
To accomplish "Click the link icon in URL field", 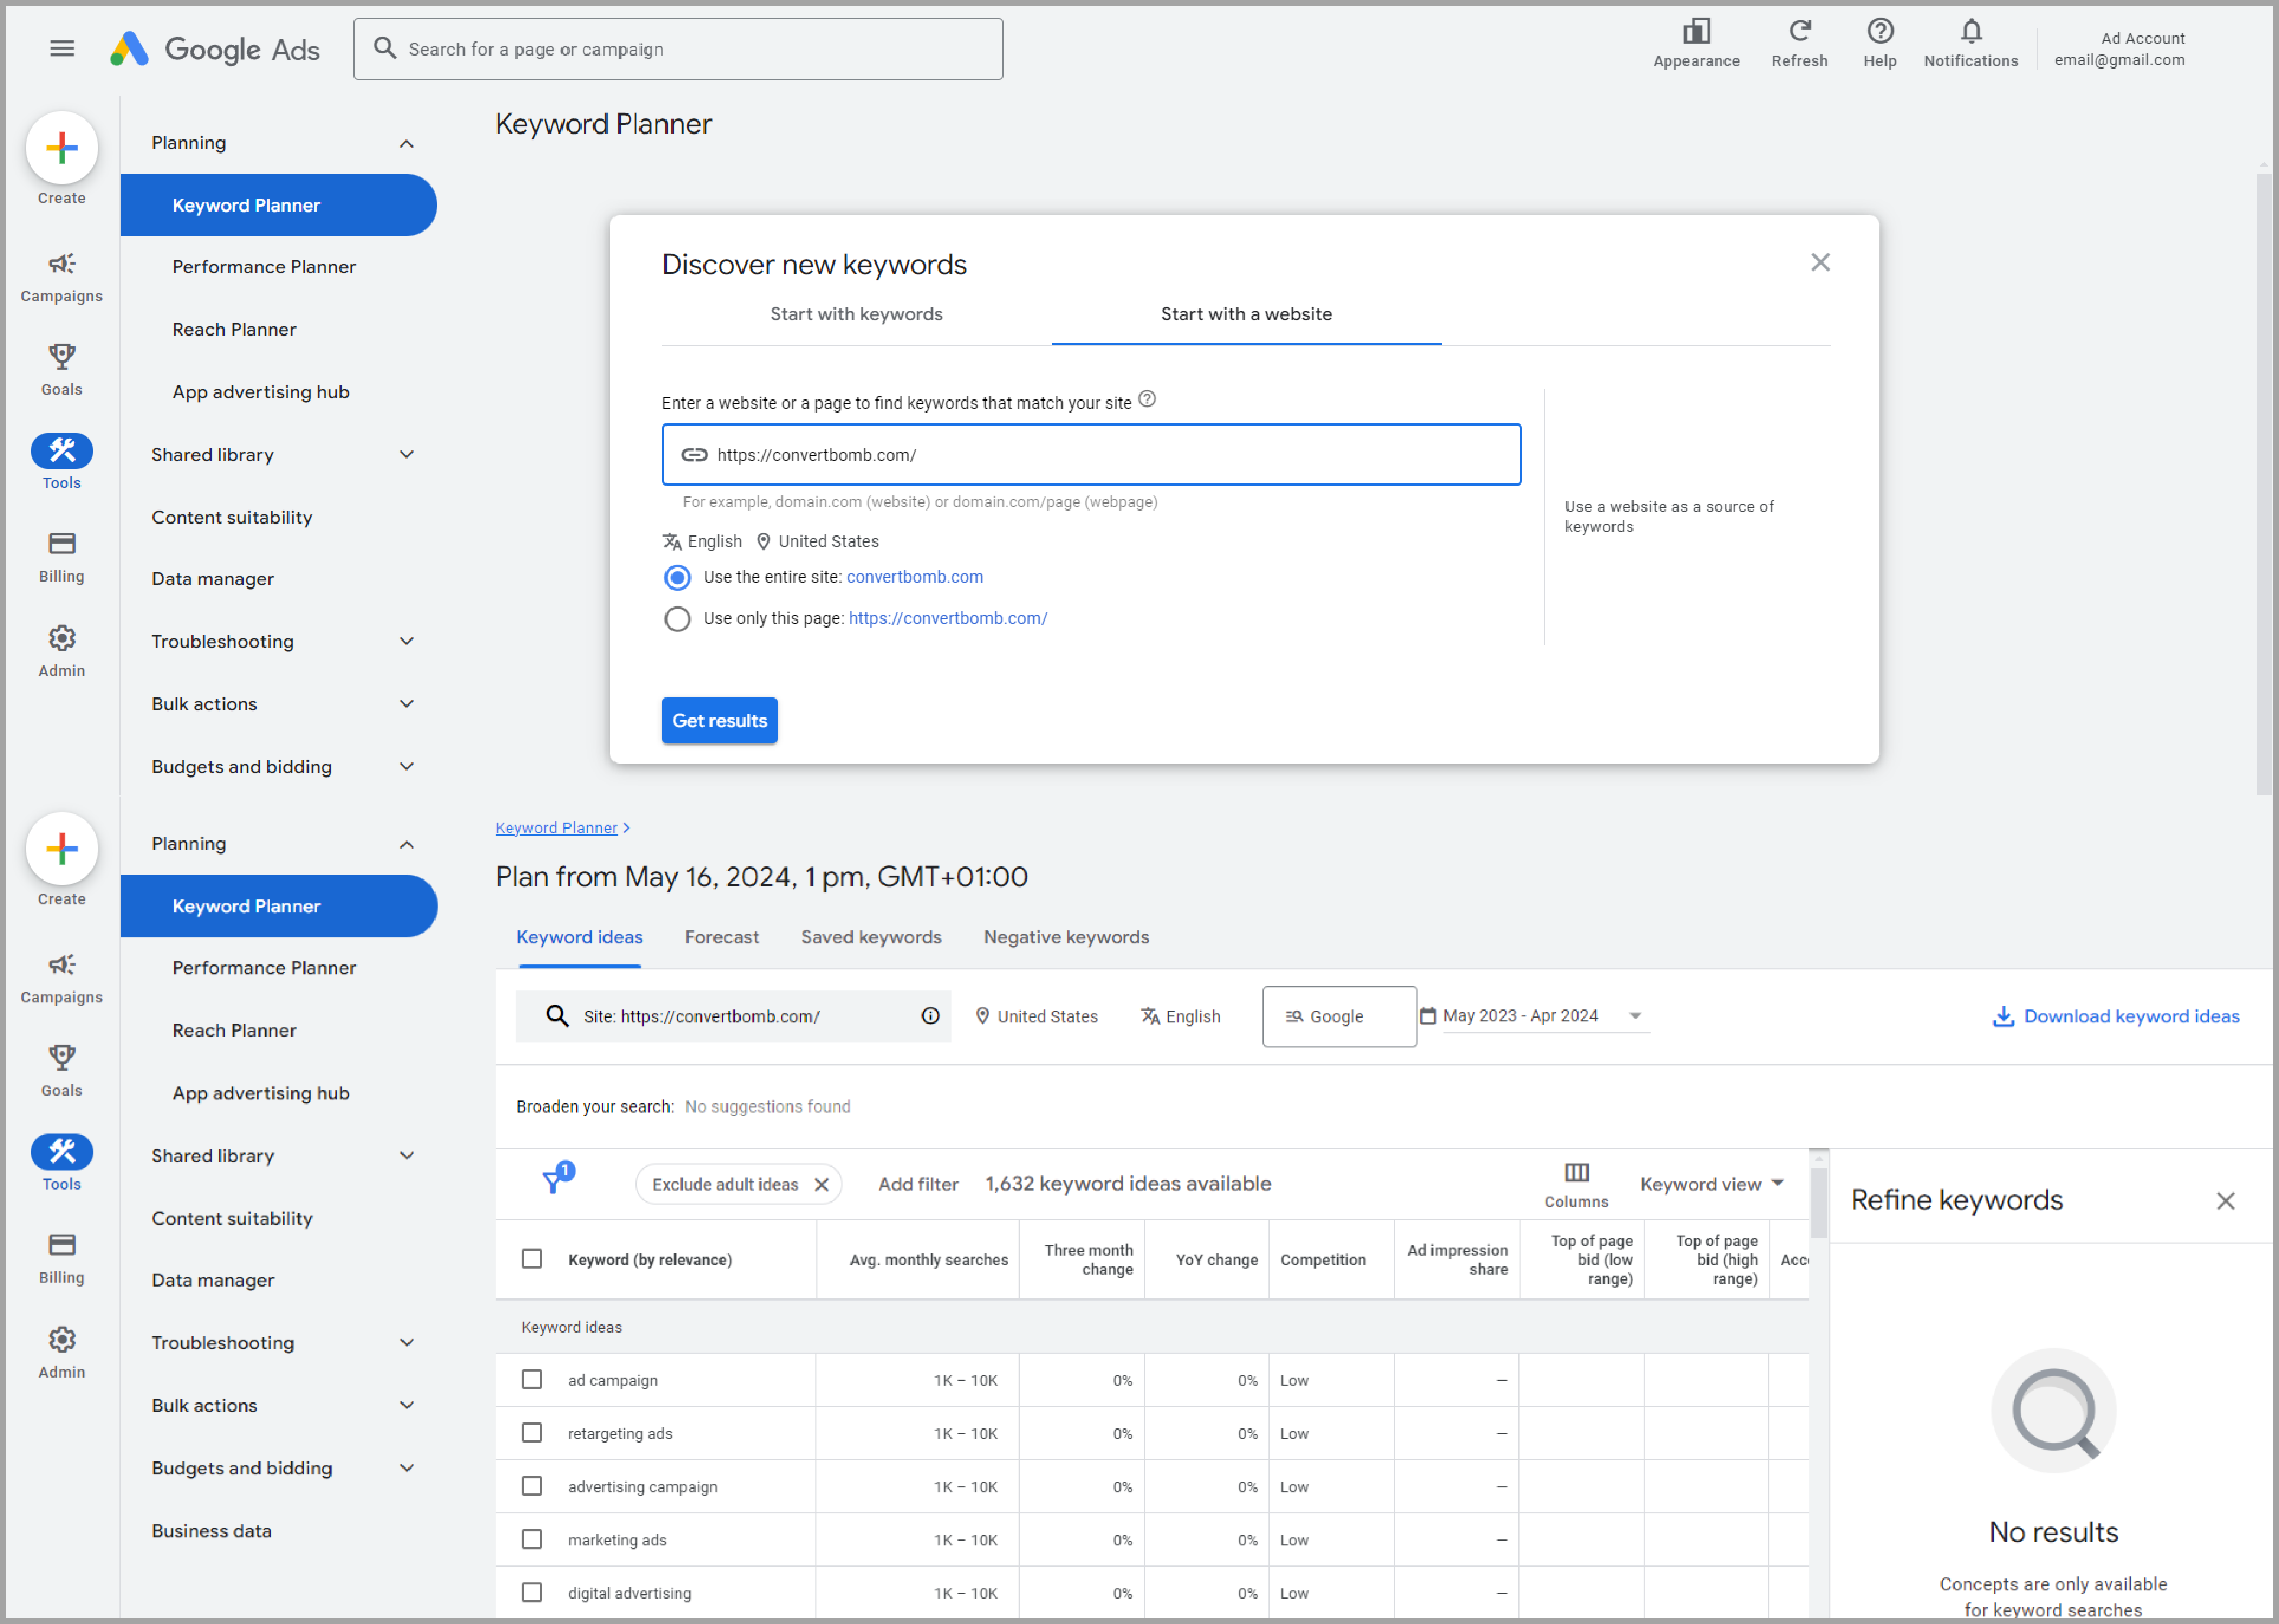I will point(694,455).
